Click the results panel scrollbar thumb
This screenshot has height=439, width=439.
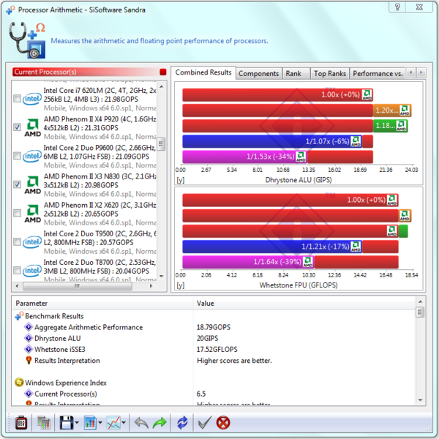[420, 312]
